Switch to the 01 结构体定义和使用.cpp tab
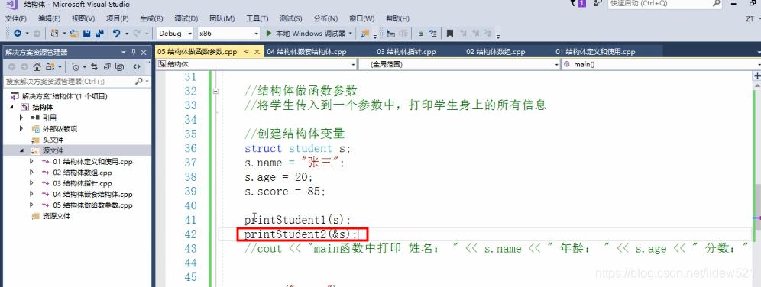 tap(595, 52)
